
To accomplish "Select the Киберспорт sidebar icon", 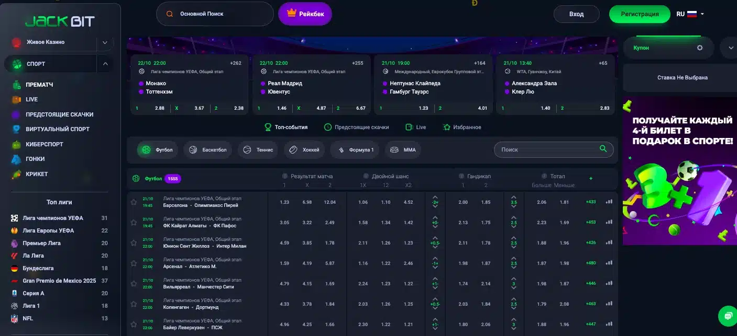I will [x=17, y=144].
